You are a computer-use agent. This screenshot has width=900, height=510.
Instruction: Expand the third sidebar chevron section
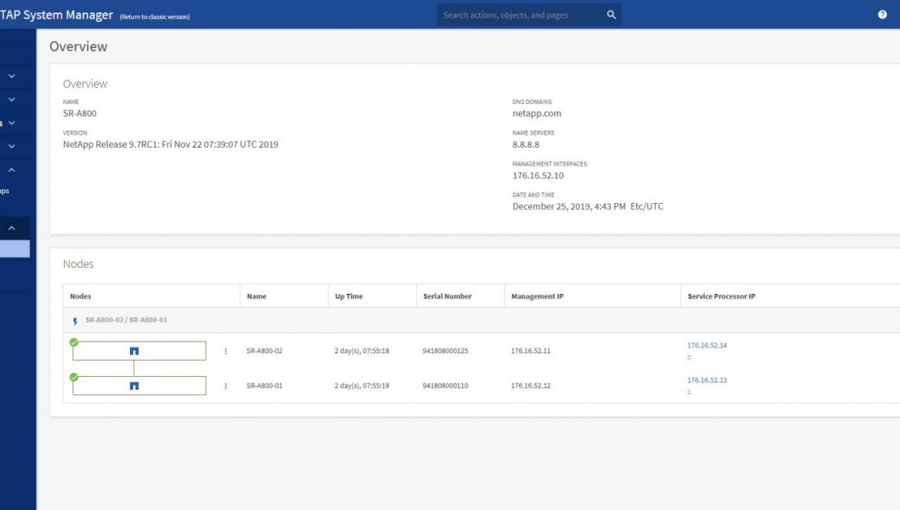(12, 123)
